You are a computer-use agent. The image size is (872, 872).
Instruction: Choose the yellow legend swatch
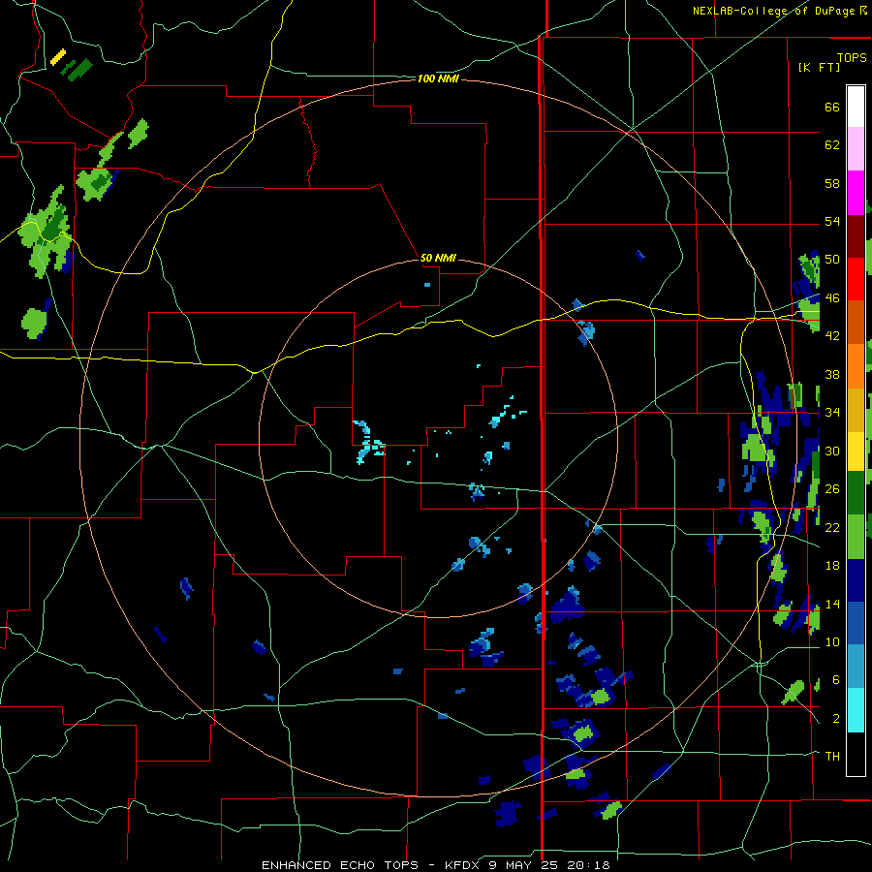tap(856, 451)
